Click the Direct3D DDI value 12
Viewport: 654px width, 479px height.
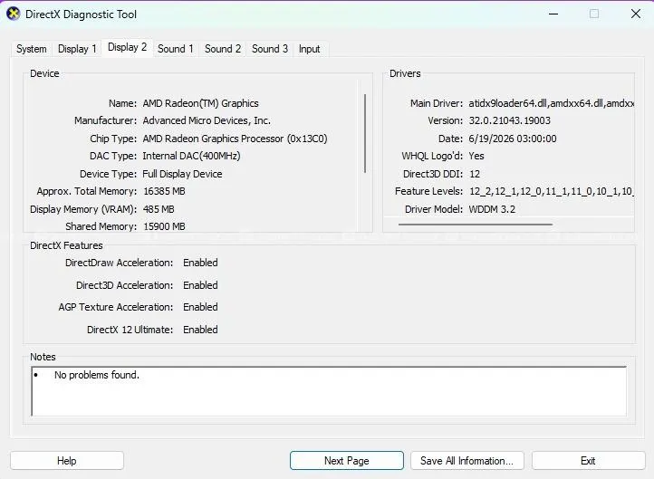475,174
